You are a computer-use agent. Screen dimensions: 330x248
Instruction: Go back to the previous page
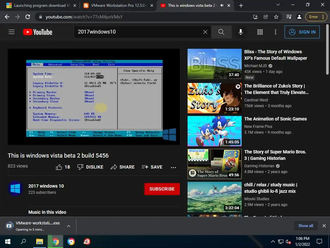tap(7, 17)
